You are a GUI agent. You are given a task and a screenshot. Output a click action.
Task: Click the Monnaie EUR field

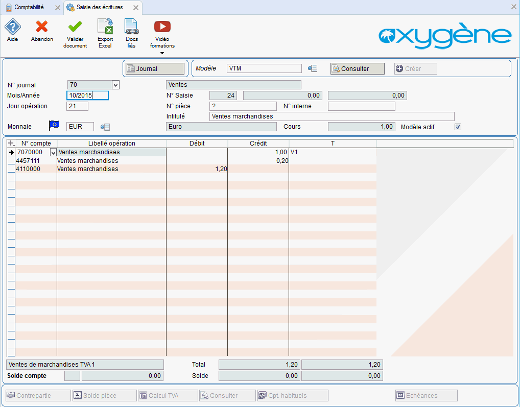pos(80,127)
